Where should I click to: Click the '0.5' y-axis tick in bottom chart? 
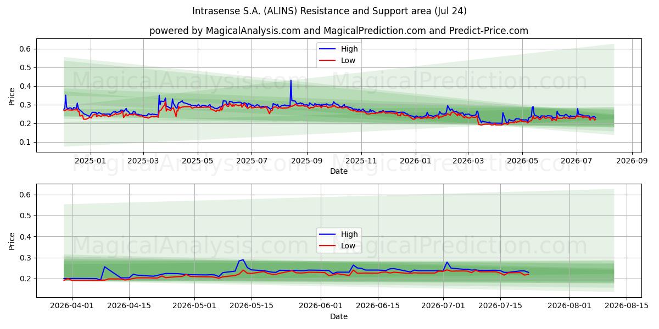point(26,215)
